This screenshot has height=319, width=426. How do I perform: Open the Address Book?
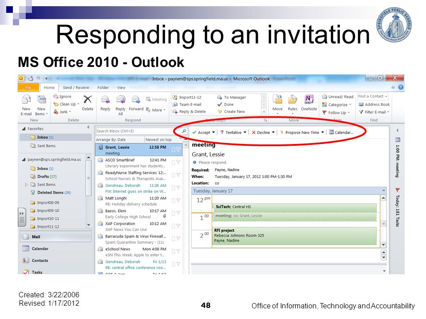(374, 105)
